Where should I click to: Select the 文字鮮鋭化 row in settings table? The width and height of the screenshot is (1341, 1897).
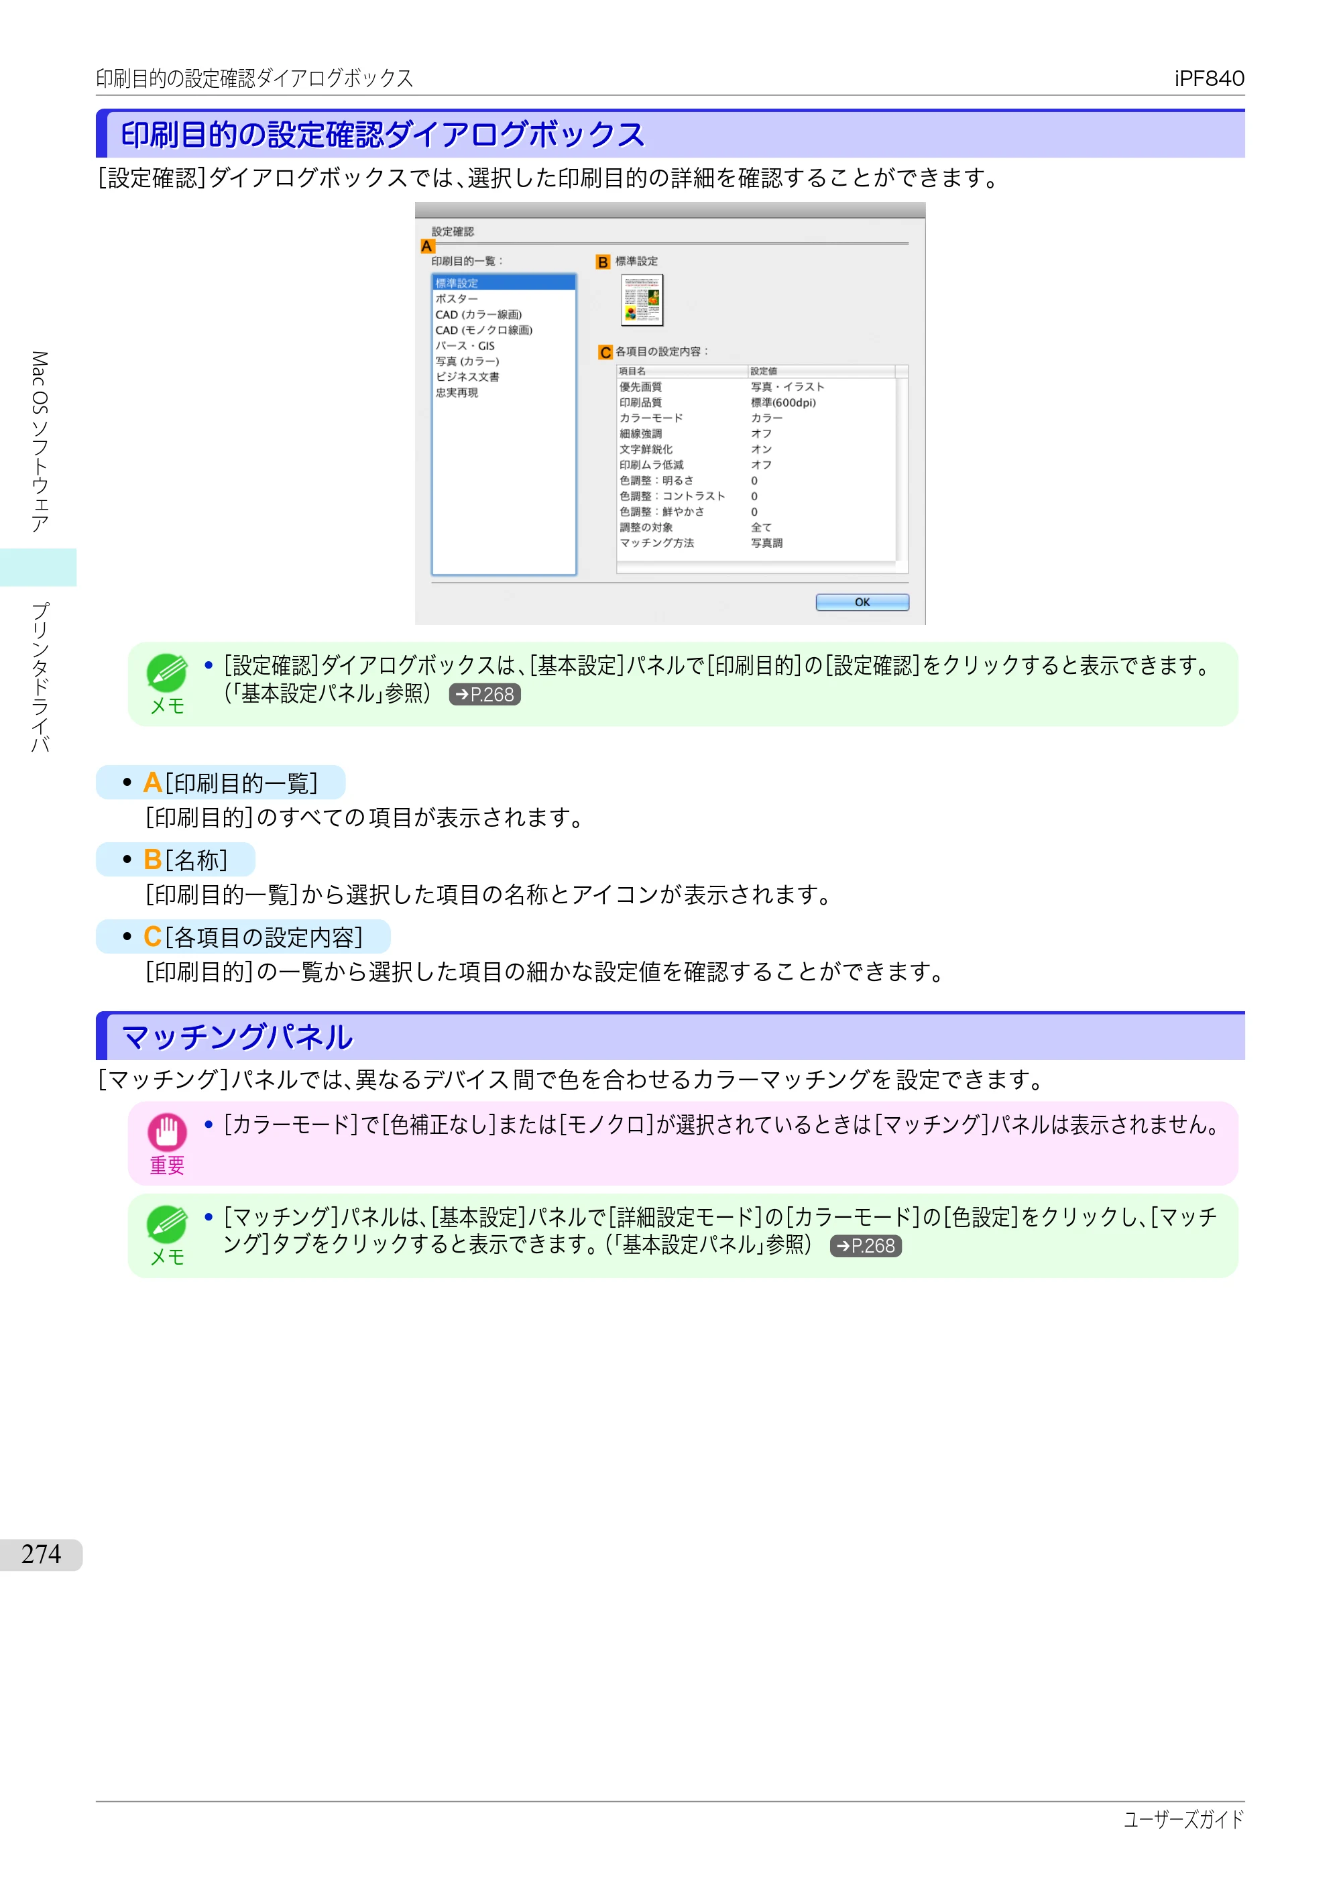click(x=756, y=449)
